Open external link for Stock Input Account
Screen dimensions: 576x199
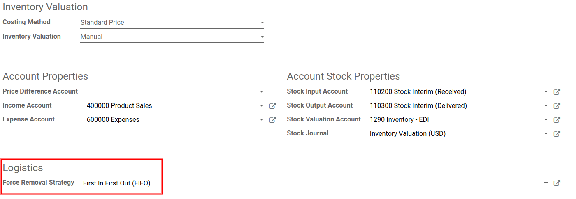(557, 92)
